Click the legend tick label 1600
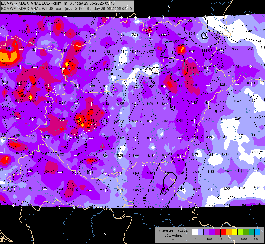 (x=243, y=239)
